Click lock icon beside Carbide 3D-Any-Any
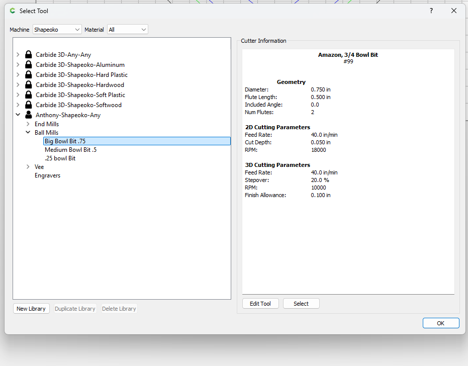 click(x=29, y=55)
